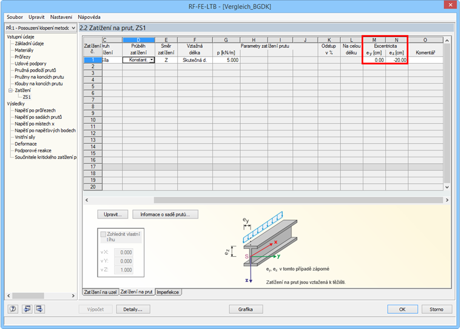
Task: Select Klouby na koncích prutu item
Action: [x=38, y=84]
